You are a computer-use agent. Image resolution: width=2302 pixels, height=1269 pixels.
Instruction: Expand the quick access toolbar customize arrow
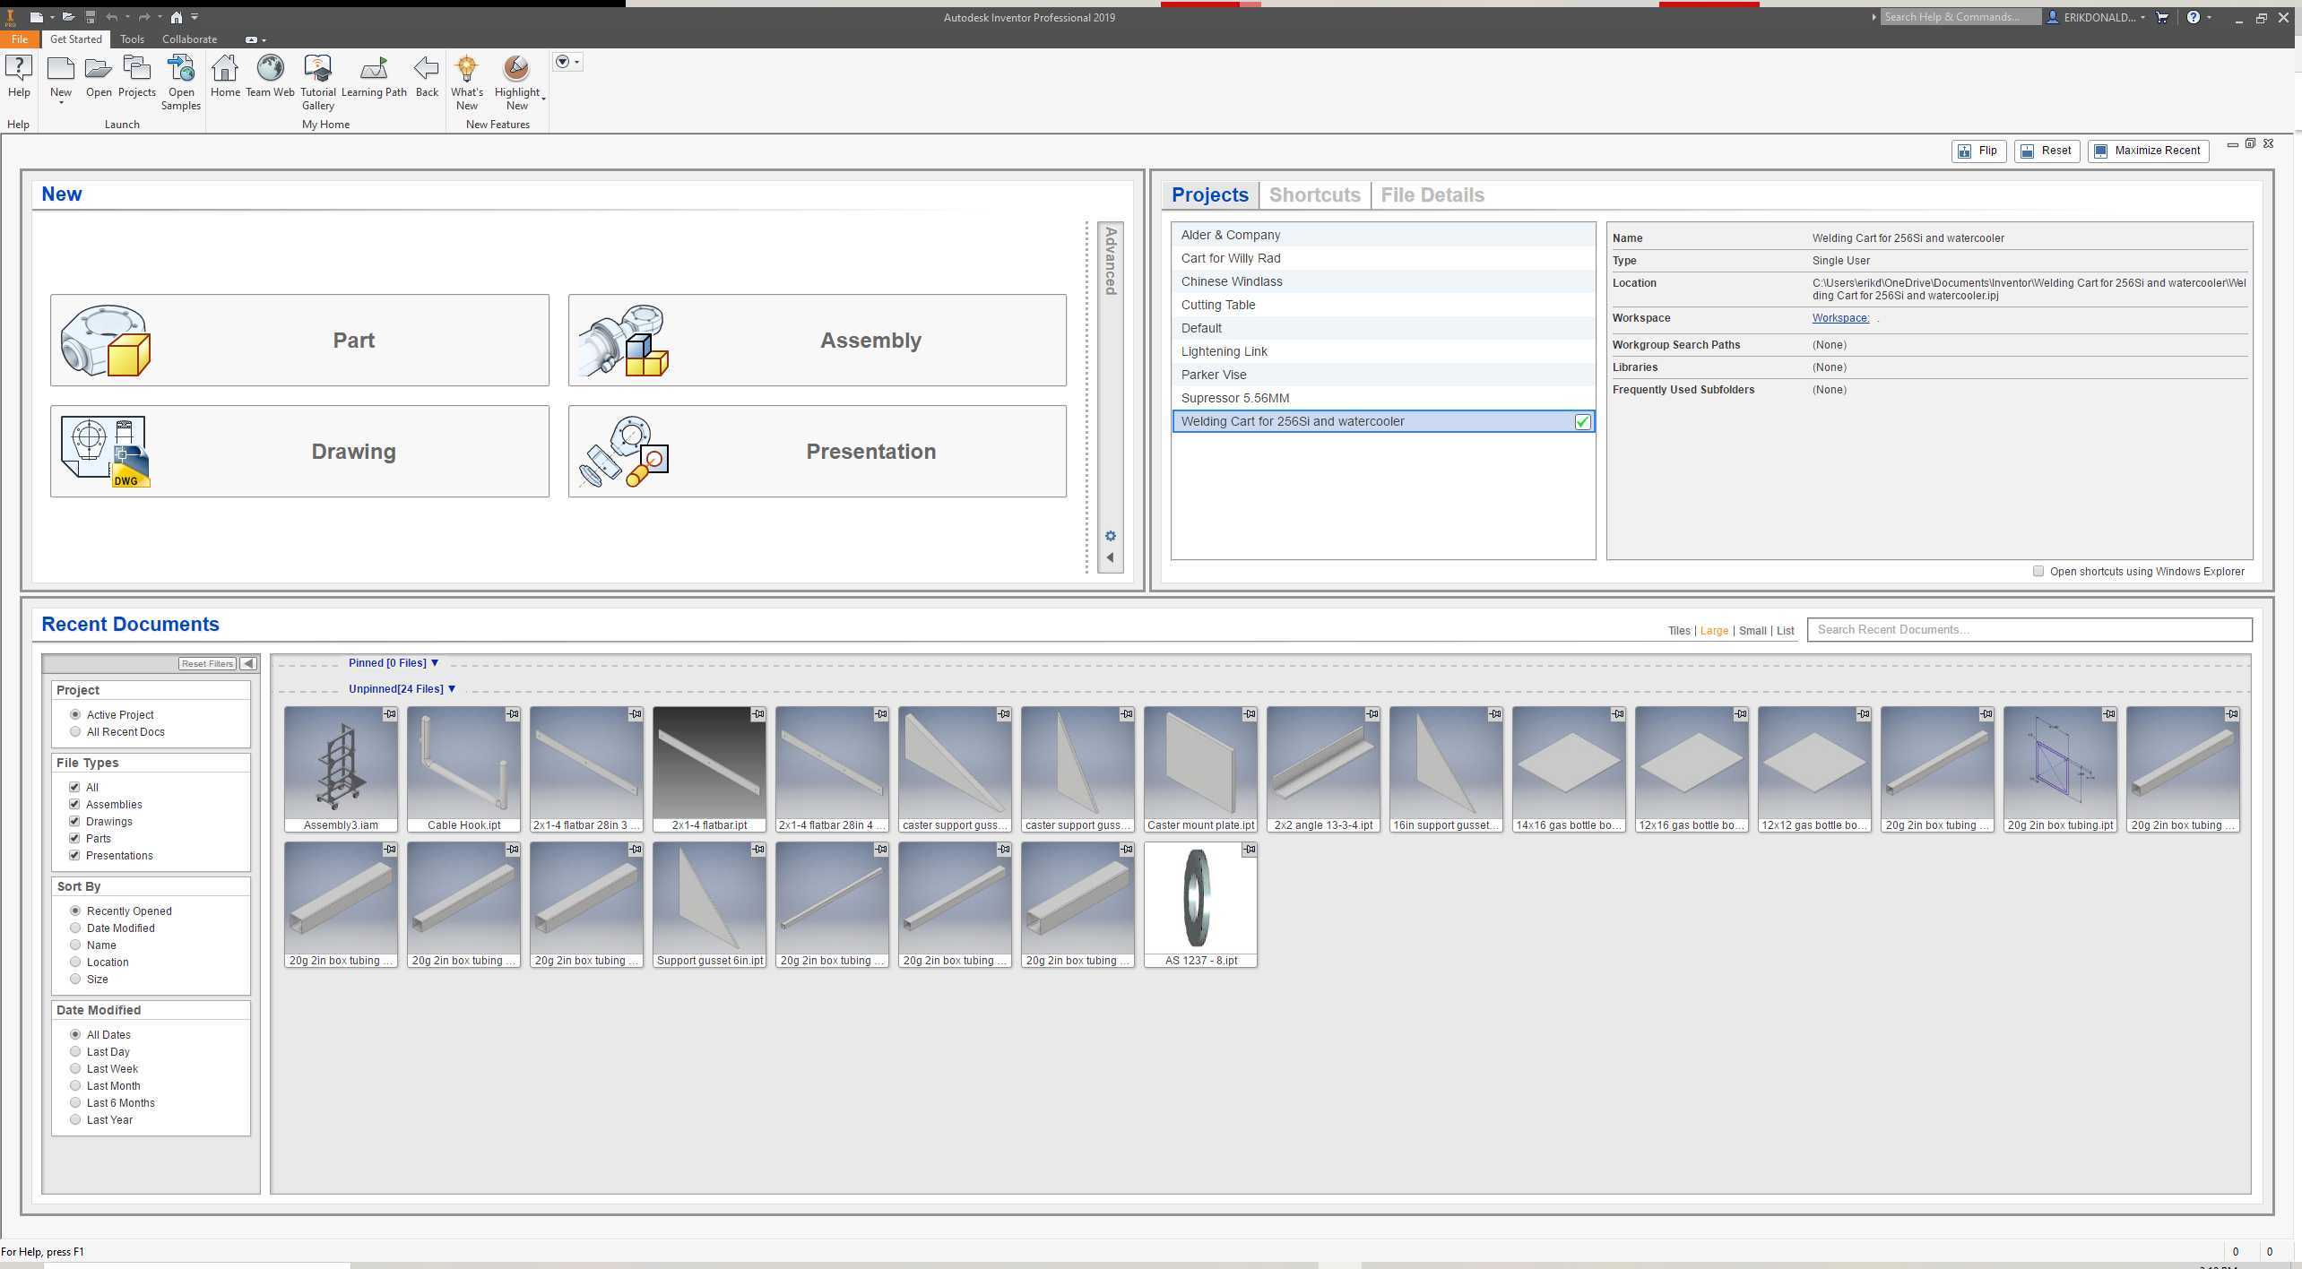(195, 17)
